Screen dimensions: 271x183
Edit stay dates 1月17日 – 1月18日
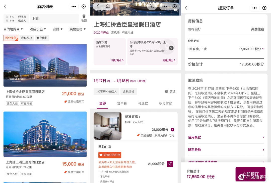120,81
